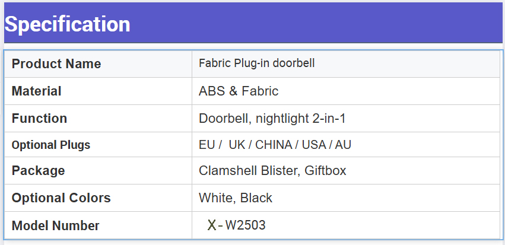Click the EU / UK / CHINA plugs value
The image size is (505, 245).
pos(275,145)
